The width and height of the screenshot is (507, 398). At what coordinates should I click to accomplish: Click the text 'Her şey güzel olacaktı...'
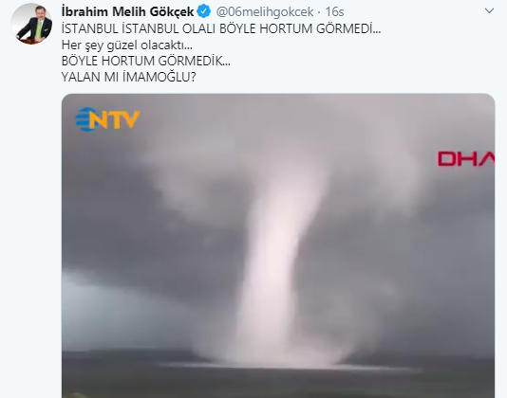127,45
